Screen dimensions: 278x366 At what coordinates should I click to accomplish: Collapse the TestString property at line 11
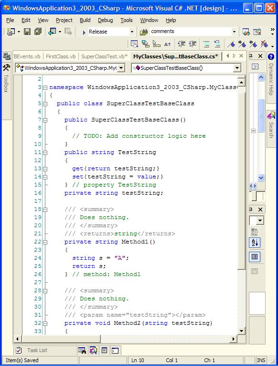pos(45,153)
